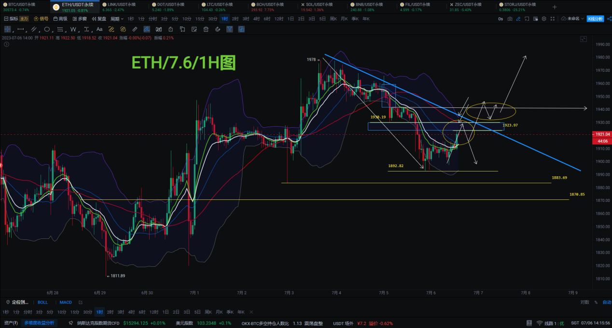
Task: Click the copy drawings icon
Action: pos(182,29)
